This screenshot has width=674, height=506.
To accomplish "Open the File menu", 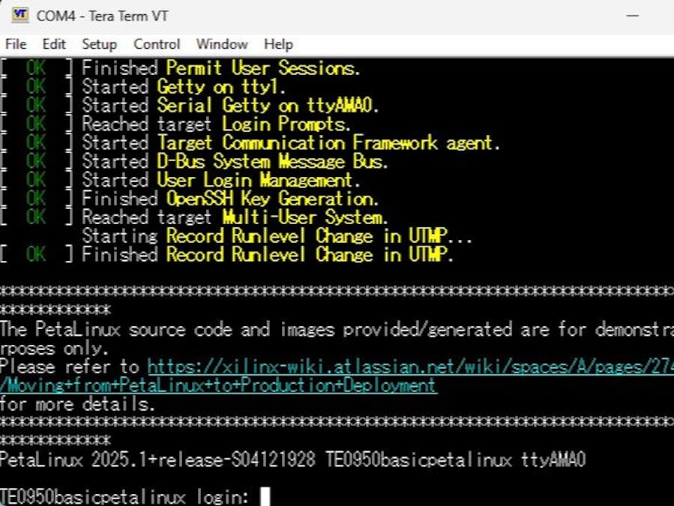I will pos(16,44).
